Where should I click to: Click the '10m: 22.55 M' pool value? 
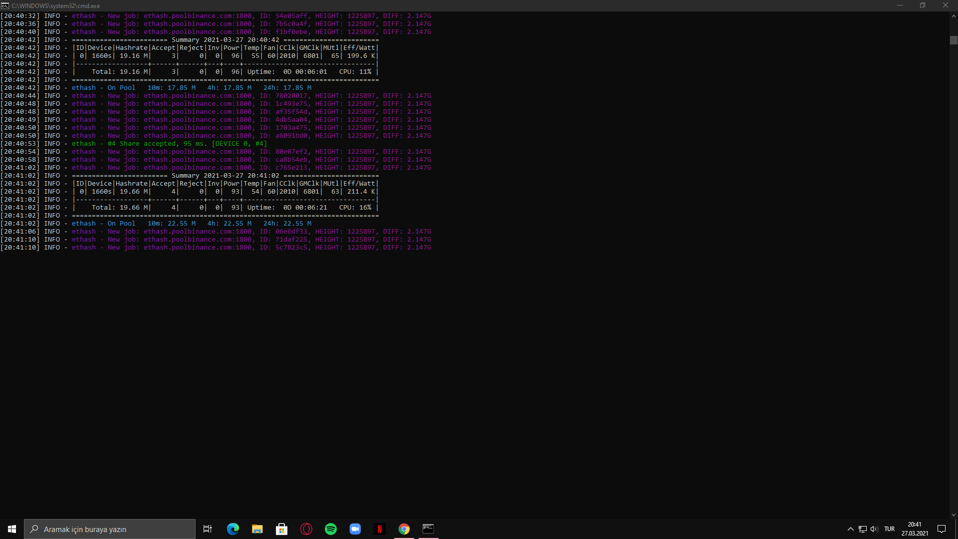[x=172, y=224]
